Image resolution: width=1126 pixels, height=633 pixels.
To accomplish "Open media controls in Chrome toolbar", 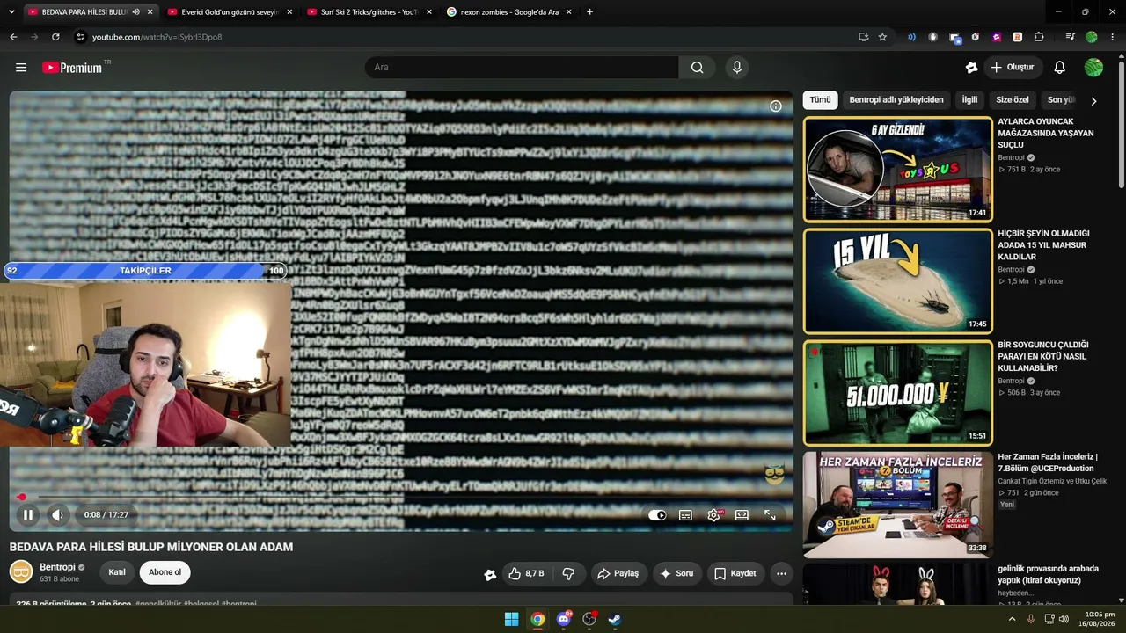I will point(1070,37).
